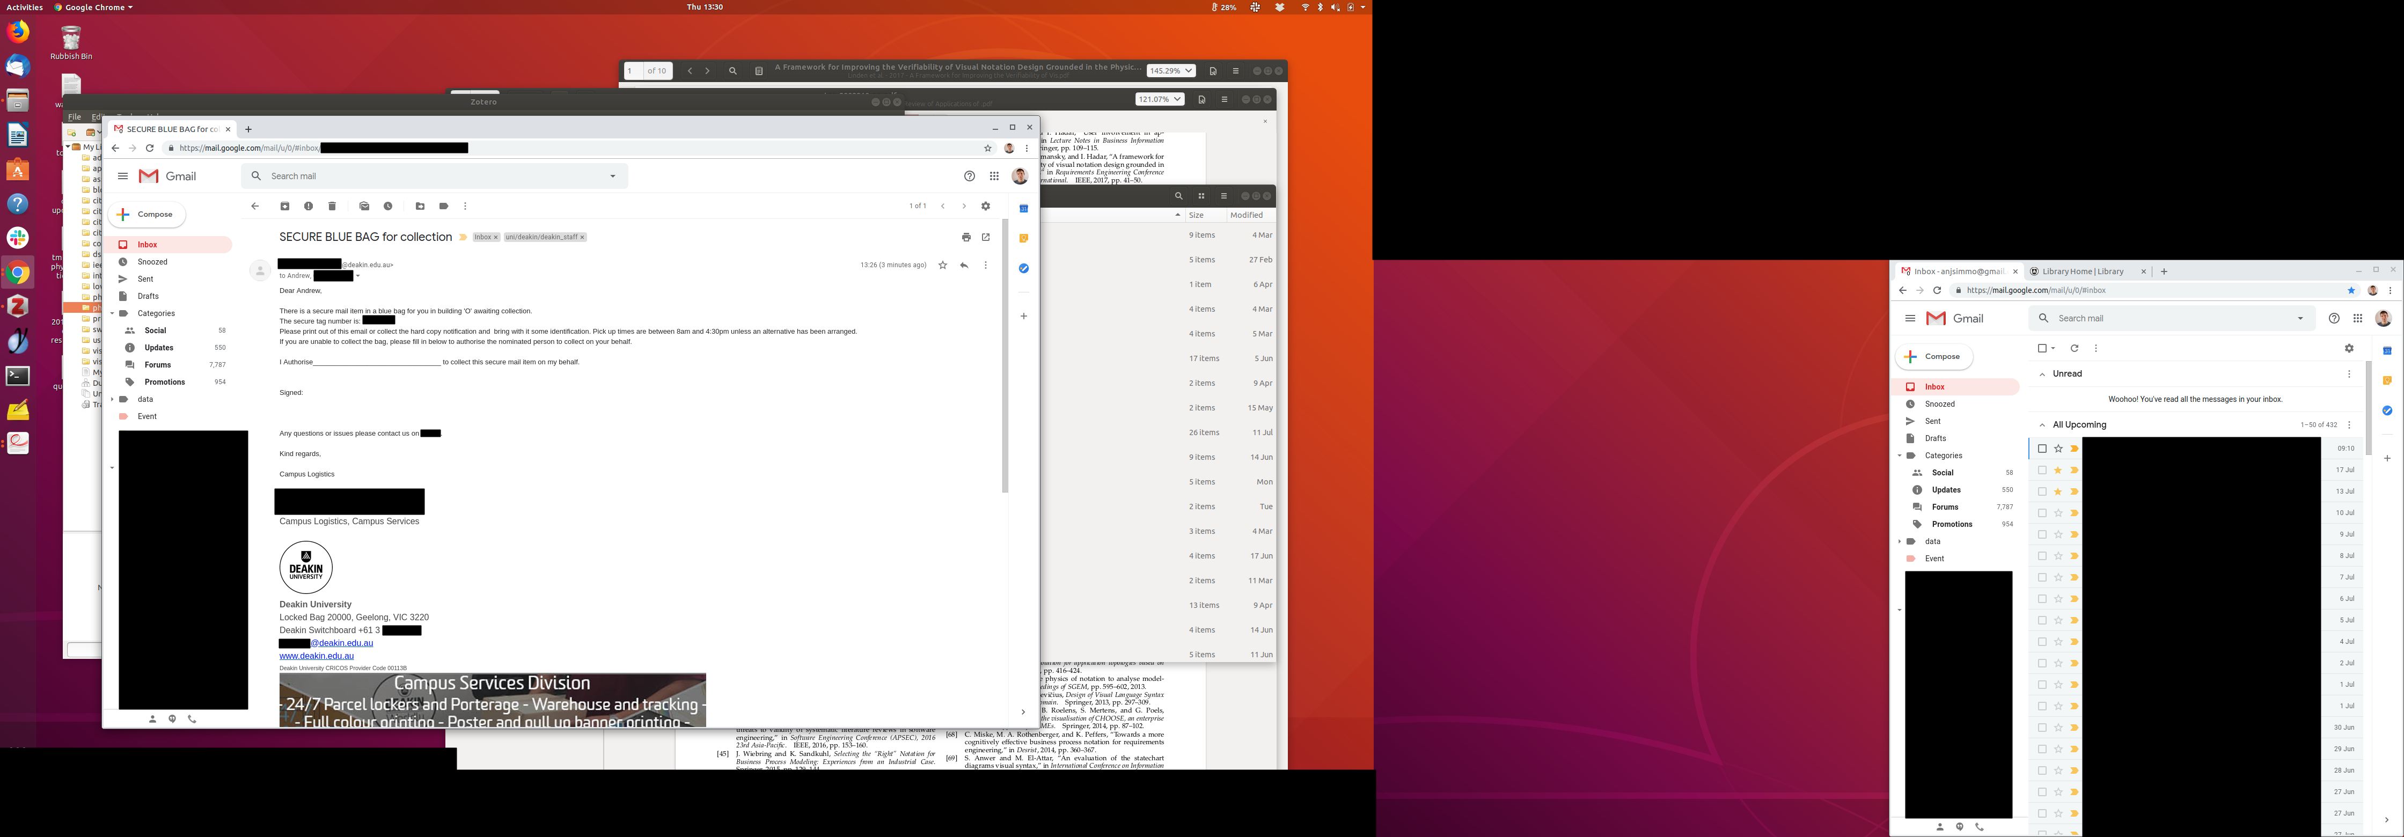Snooze the open email
The image size is (2404, 837).
point(388,206)
